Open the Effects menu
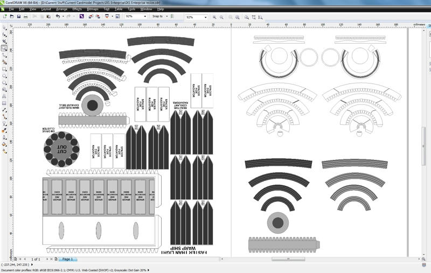Image resolution: width=431 pixels, height=273 pixels. pos(77,9)
